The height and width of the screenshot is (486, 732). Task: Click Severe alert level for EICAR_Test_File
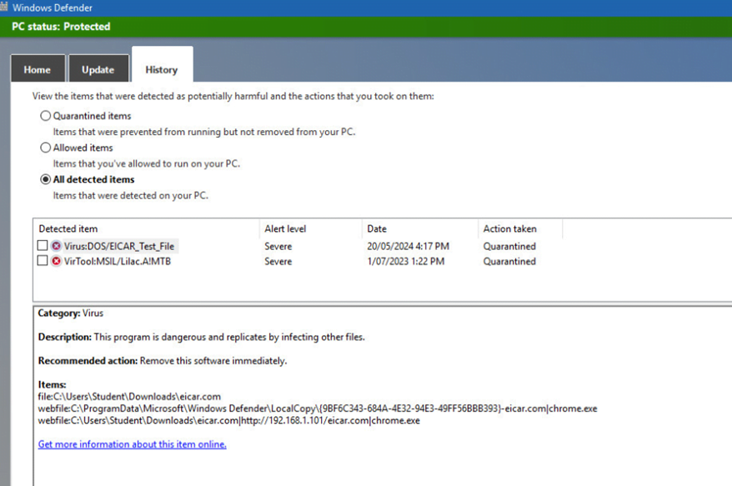[x=278, y=246]
